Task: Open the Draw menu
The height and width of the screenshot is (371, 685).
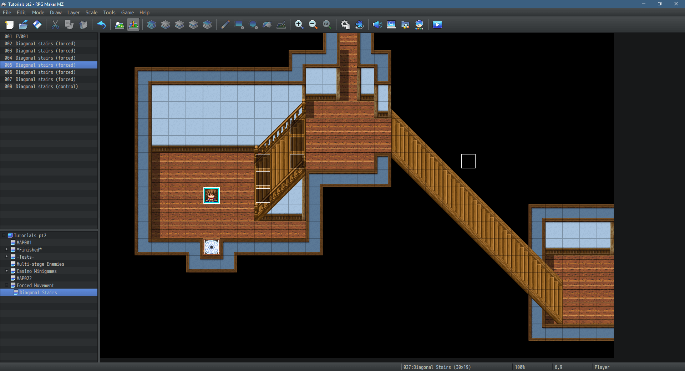Action: pyautogui.click(x=56, y=12)
